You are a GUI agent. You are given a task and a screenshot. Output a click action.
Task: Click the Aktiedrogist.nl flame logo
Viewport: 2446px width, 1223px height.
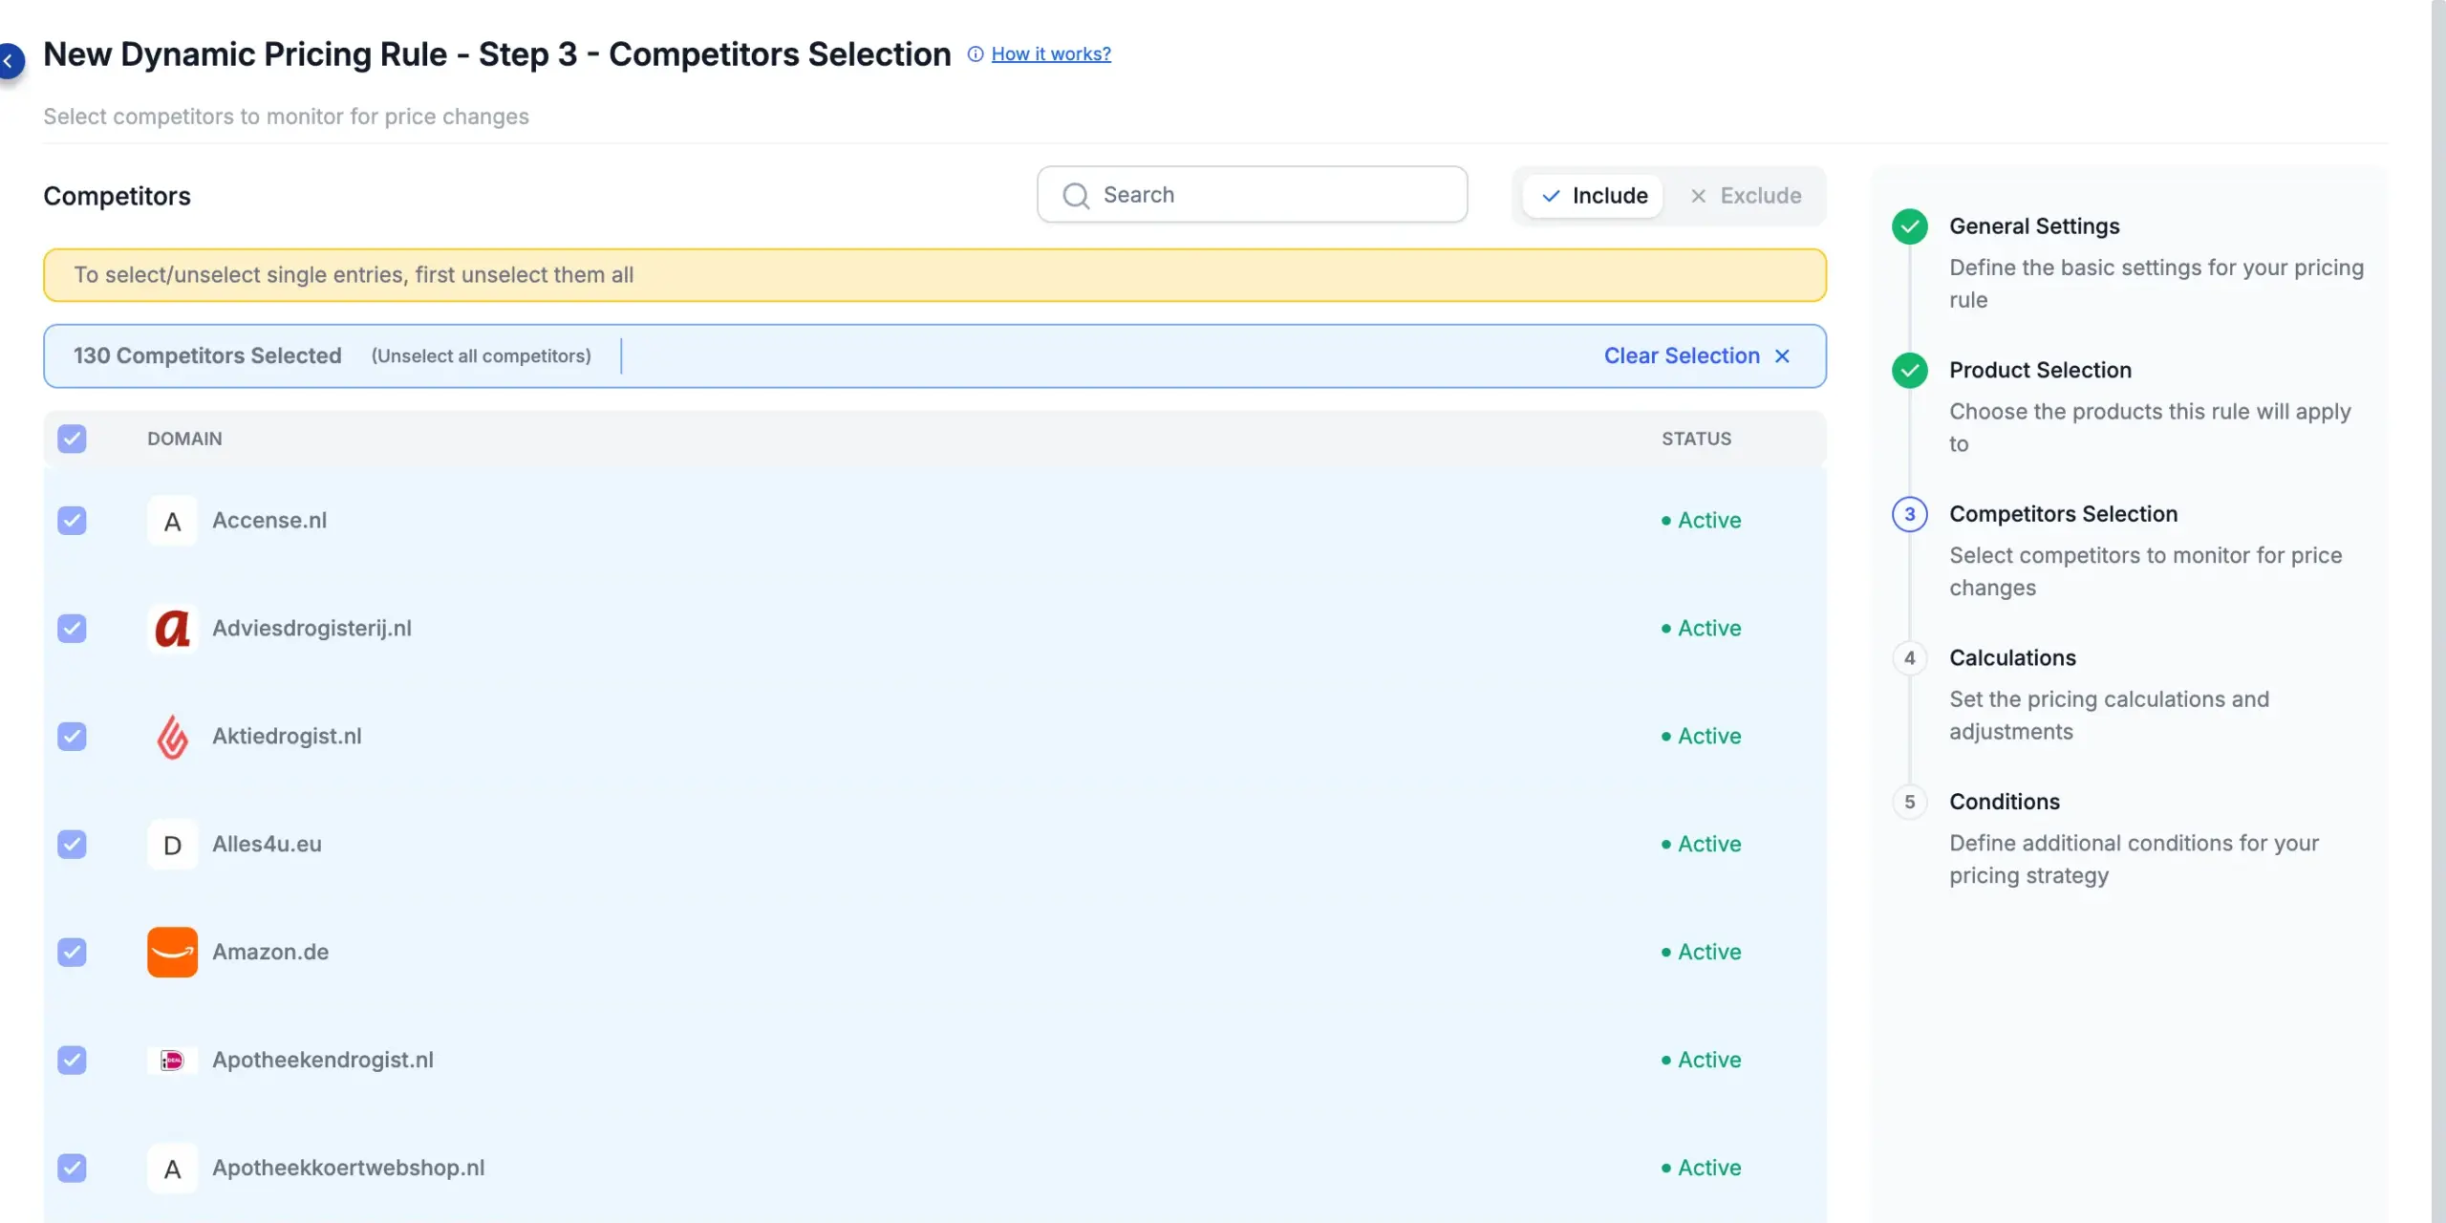172,737
